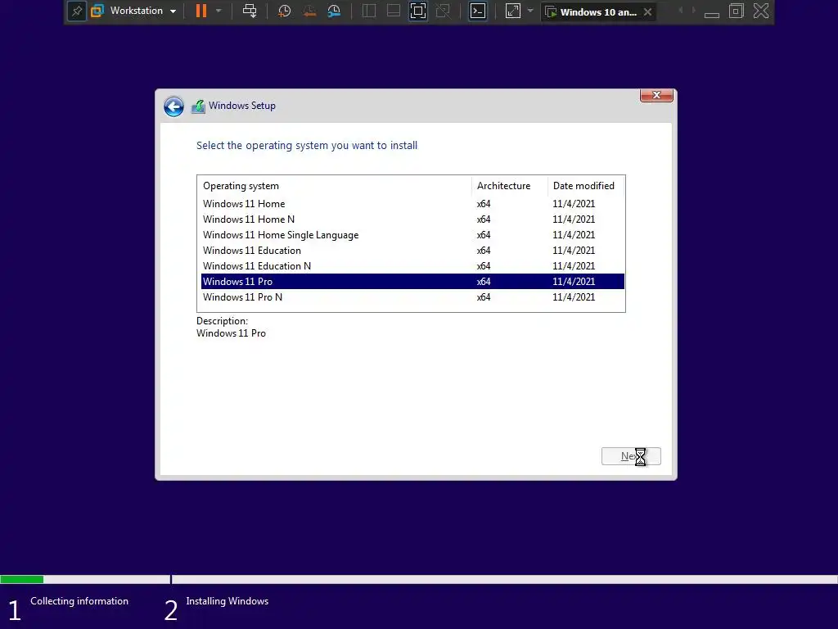Close the Windows 10 VM tab

[x=648, y=11]
